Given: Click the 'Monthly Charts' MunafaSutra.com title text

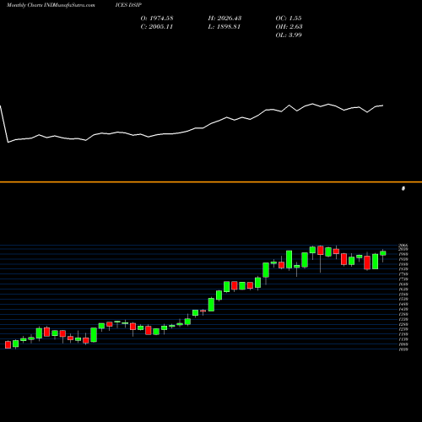Looking at the screenshot, I should pos(51,5).
